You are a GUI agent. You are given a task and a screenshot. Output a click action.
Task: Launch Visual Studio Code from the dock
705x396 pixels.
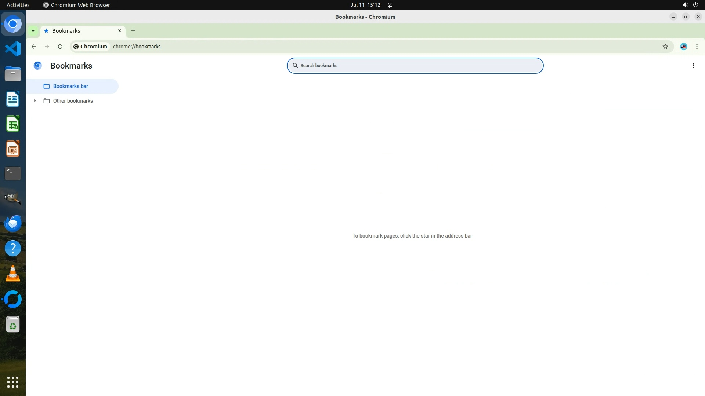pyautogui.click(x=13, y=49)
